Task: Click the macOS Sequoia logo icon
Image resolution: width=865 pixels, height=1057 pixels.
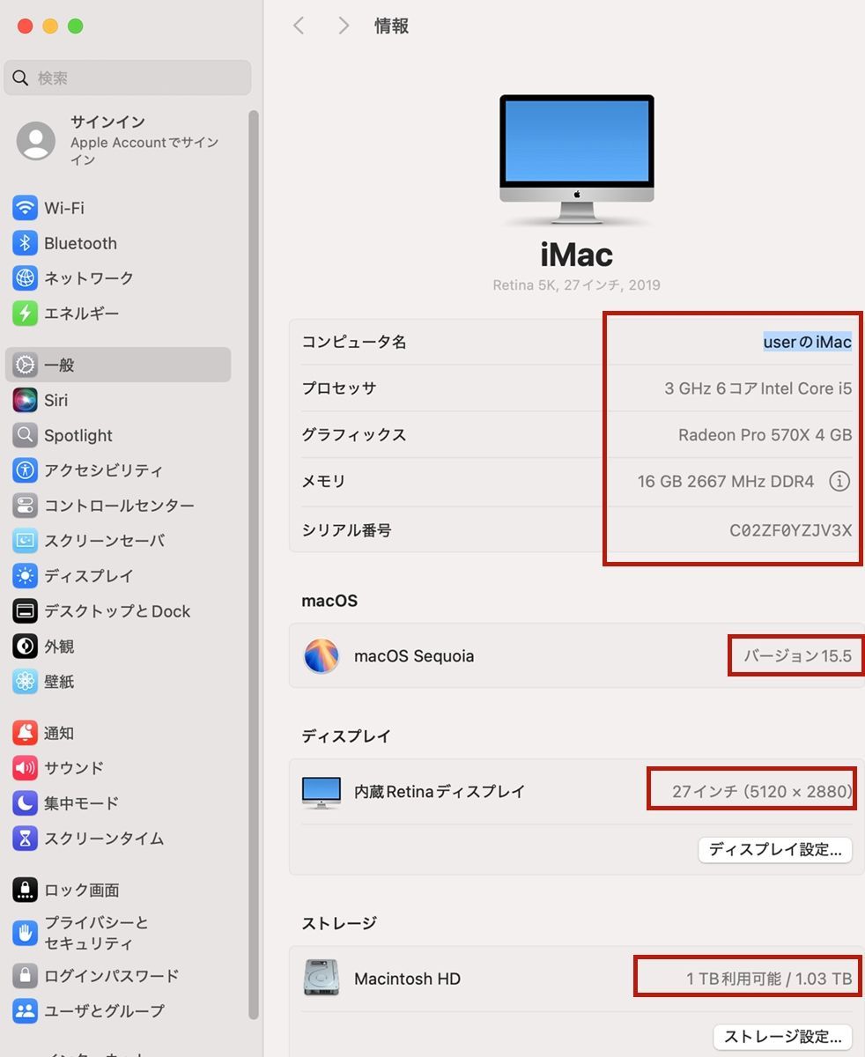Action: (x=322, y=656)
